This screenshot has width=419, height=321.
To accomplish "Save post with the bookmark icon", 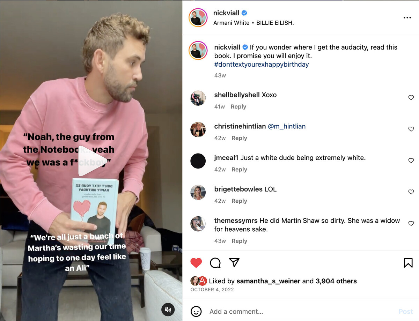I will click(408, 263).
